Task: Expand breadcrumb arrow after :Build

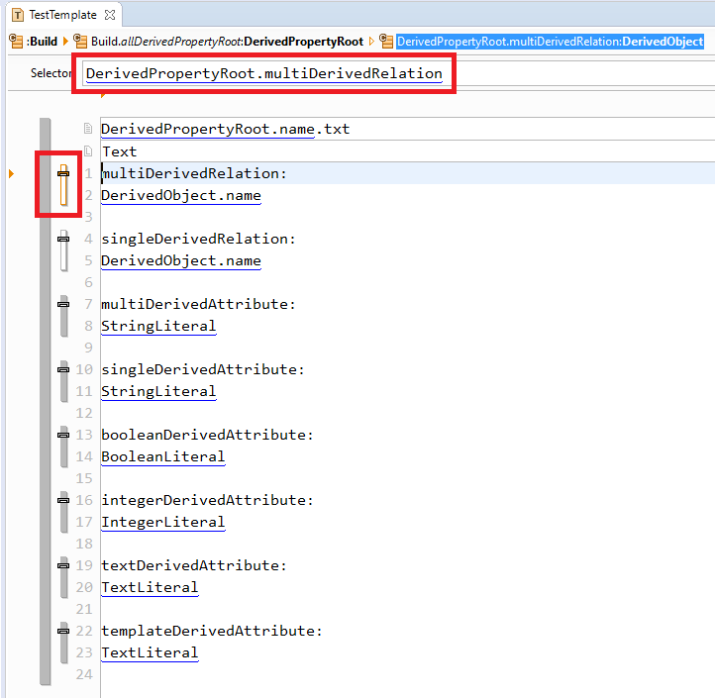Action: coord(66,42)
